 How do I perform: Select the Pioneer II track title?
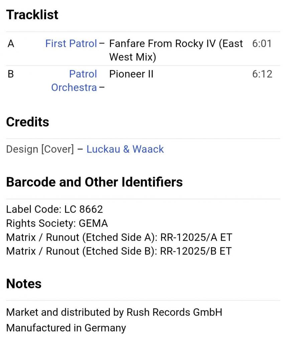pos(131,74)
